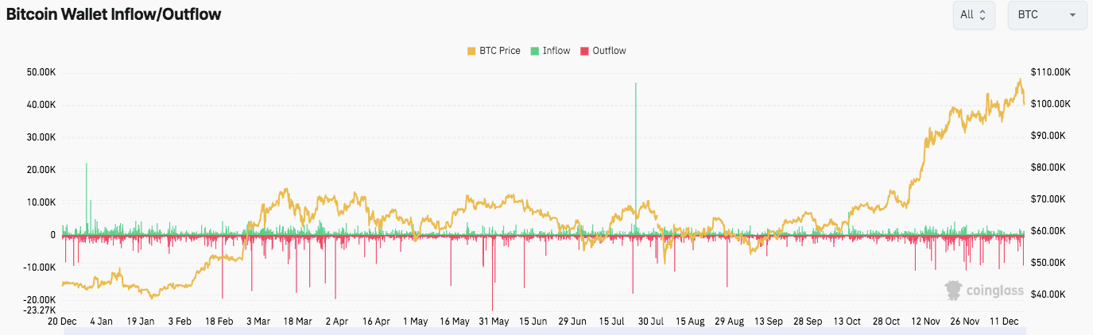Click the green Inflow legend swatch

tap(535, 51)
